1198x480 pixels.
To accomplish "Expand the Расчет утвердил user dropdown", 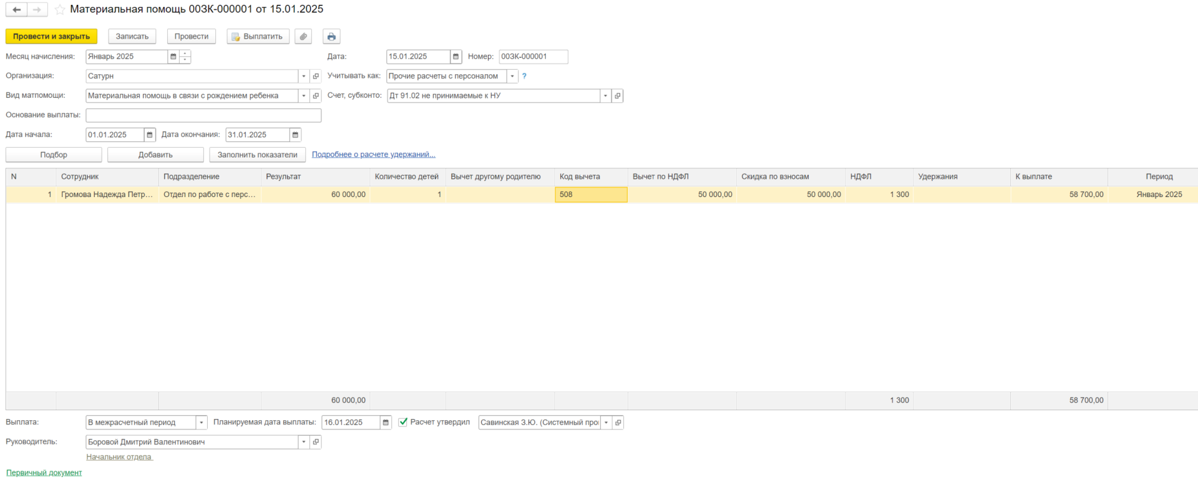I will pyautogui.click(x=606, y=423).
